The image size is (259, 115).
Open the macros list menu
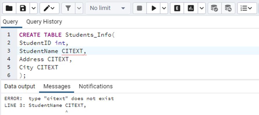[x=247, y=8]
